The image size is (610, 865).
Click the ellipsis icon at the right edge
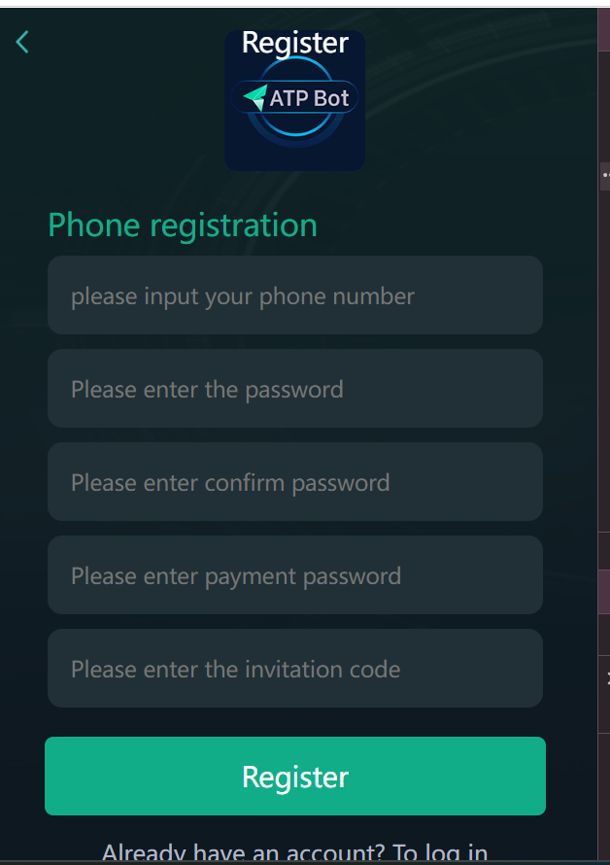(x=605, y=175)
